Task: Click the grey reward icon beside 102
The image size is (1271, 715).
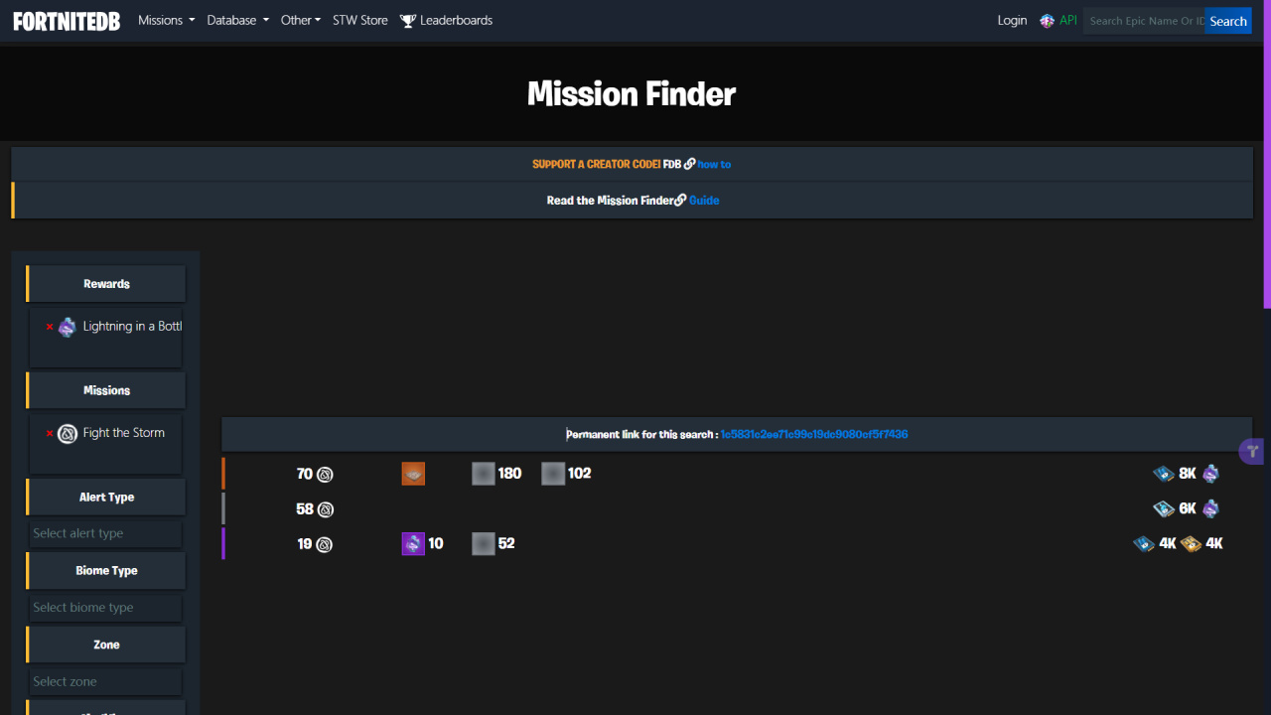Action: tap(553, 474)
